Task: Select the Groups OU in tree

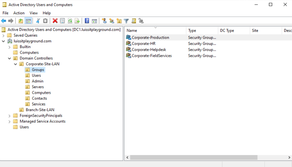Action: 38,70
